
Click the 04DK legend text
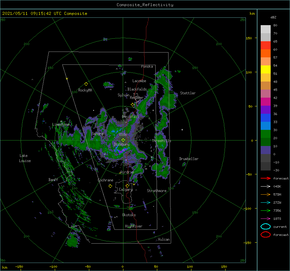coord(277,187)
